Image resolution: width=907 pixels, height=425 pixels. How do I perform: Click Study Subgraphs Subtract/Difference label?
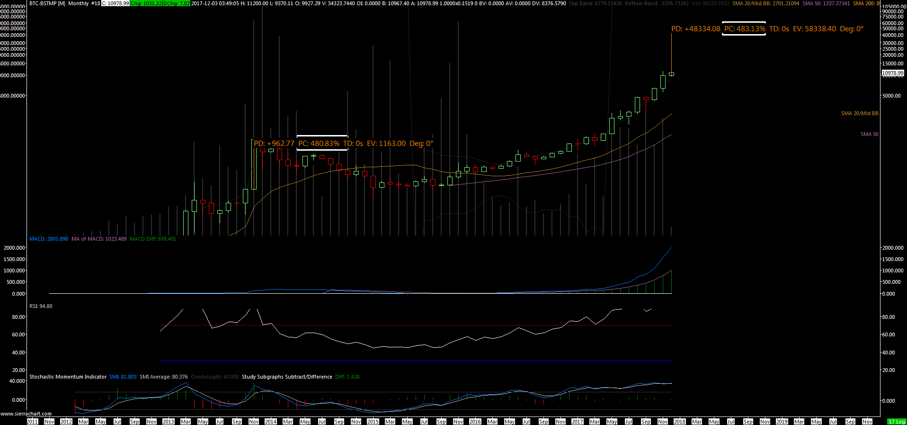[287, 377]
